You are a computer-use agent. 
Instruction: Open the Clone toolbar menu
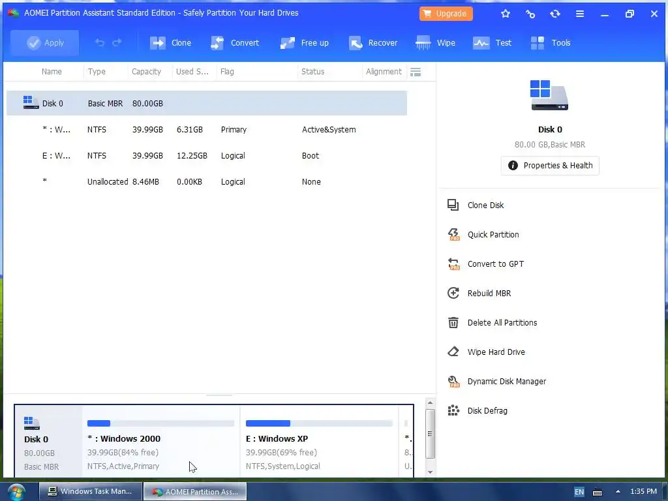point(170,42)
